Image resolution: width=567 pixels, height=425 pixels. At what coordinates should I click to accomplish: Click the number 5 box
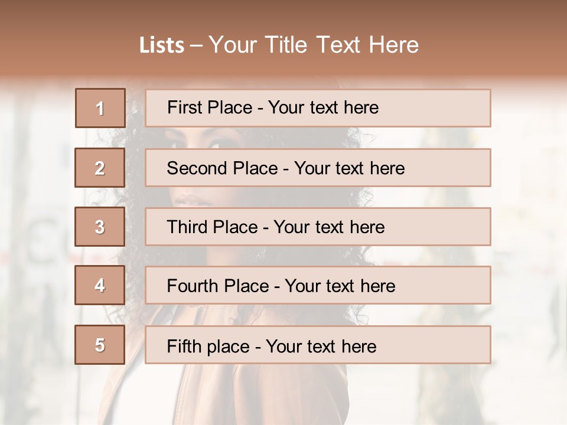point(100,345)
